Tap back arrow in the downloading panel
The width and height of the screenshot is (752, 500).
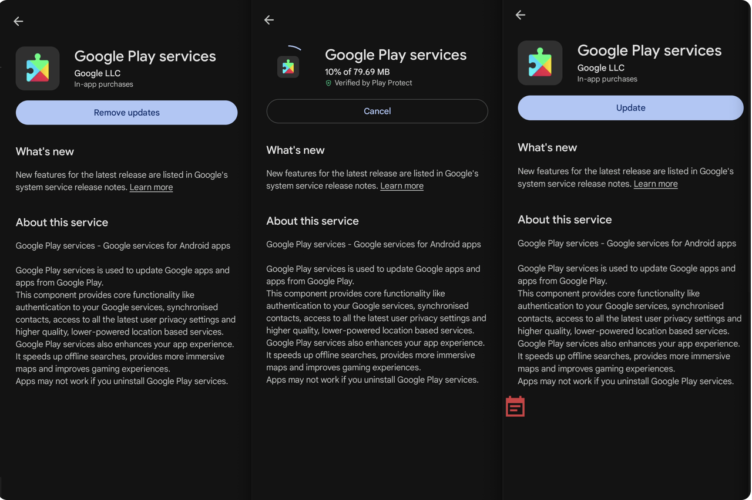(269, 20)
